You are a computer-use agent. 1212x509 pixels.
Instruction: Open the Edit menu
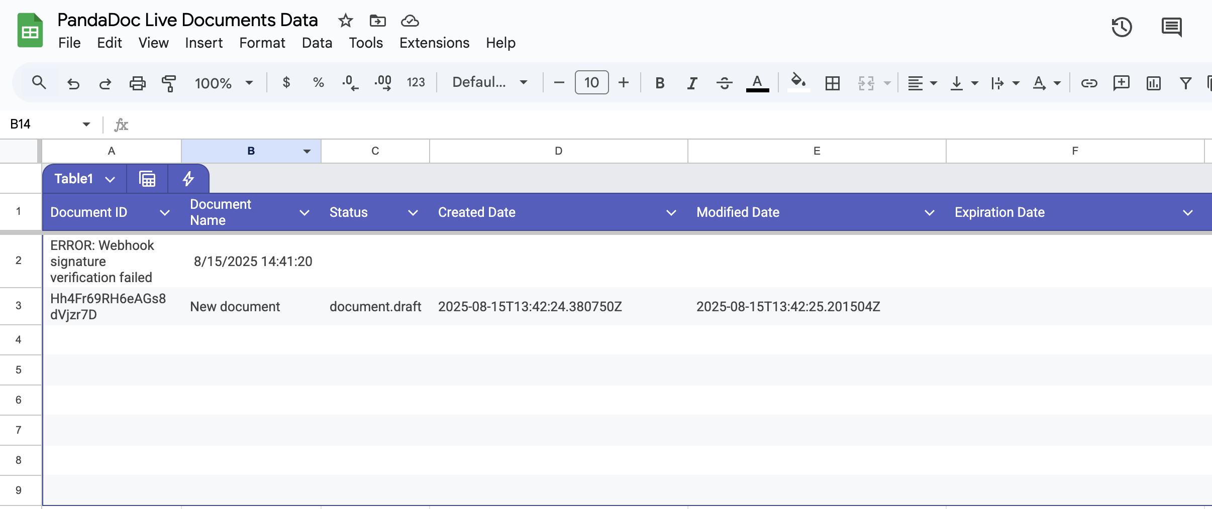(x=110, y=43)
